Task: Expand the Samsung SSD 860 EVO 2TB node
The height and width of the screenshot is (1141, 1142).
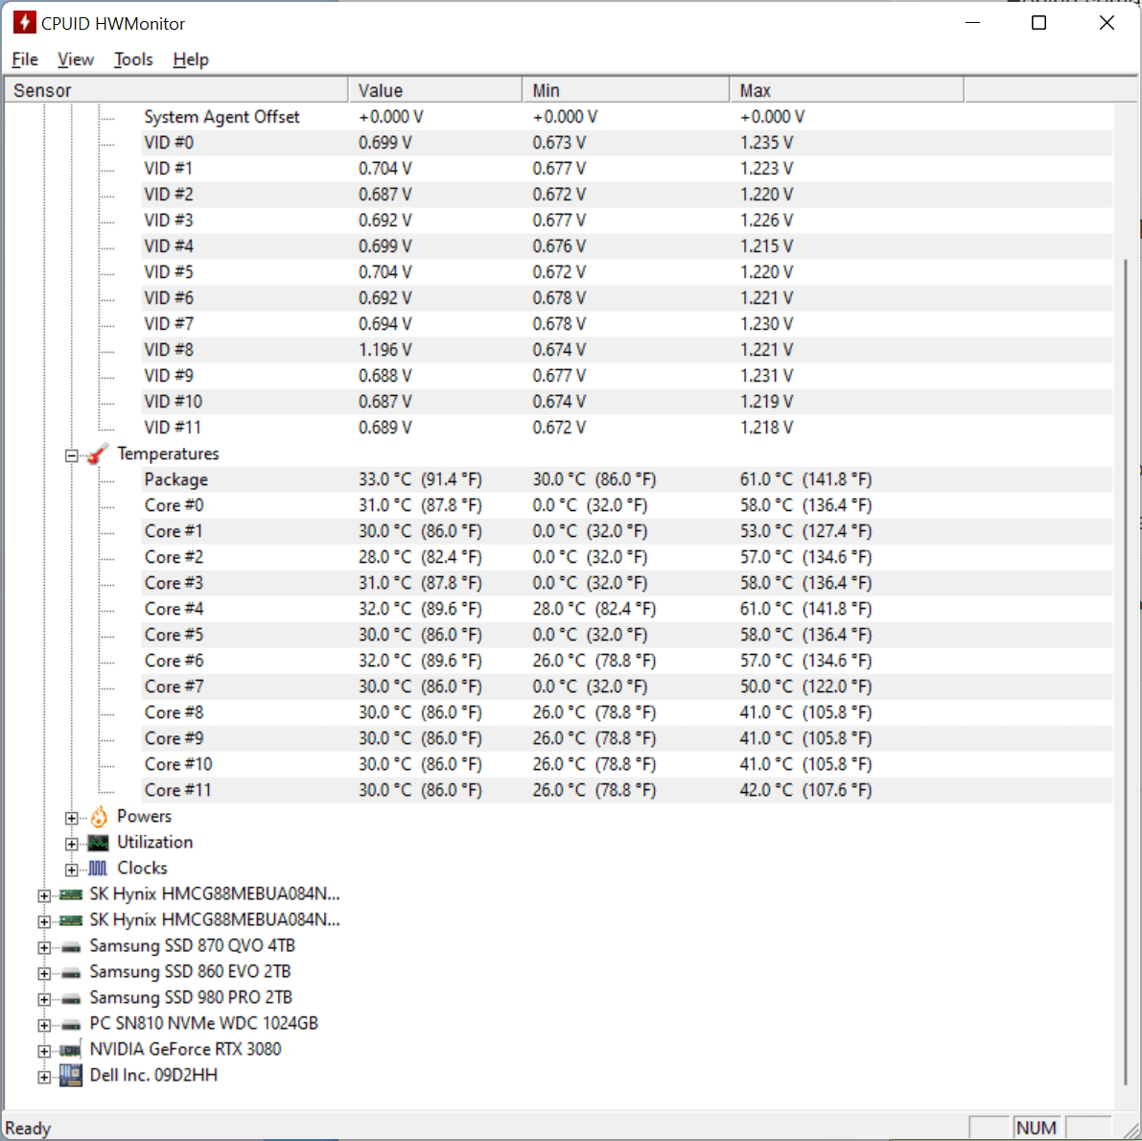Action: tap(44, 973)
